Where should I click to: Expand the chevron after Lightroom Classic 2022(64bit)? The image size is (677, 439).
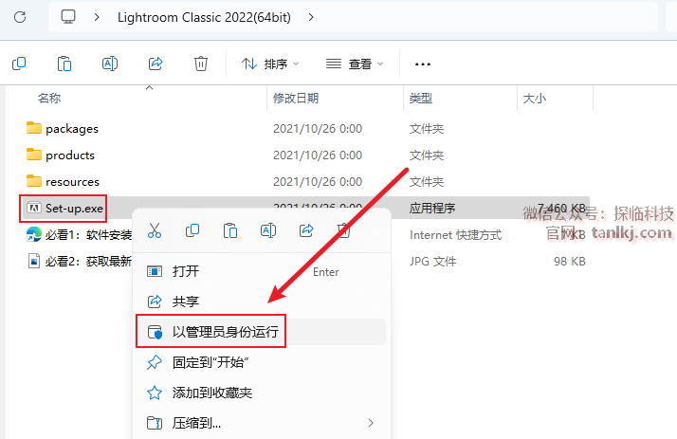pyautogui.click(x=311, y=17)
